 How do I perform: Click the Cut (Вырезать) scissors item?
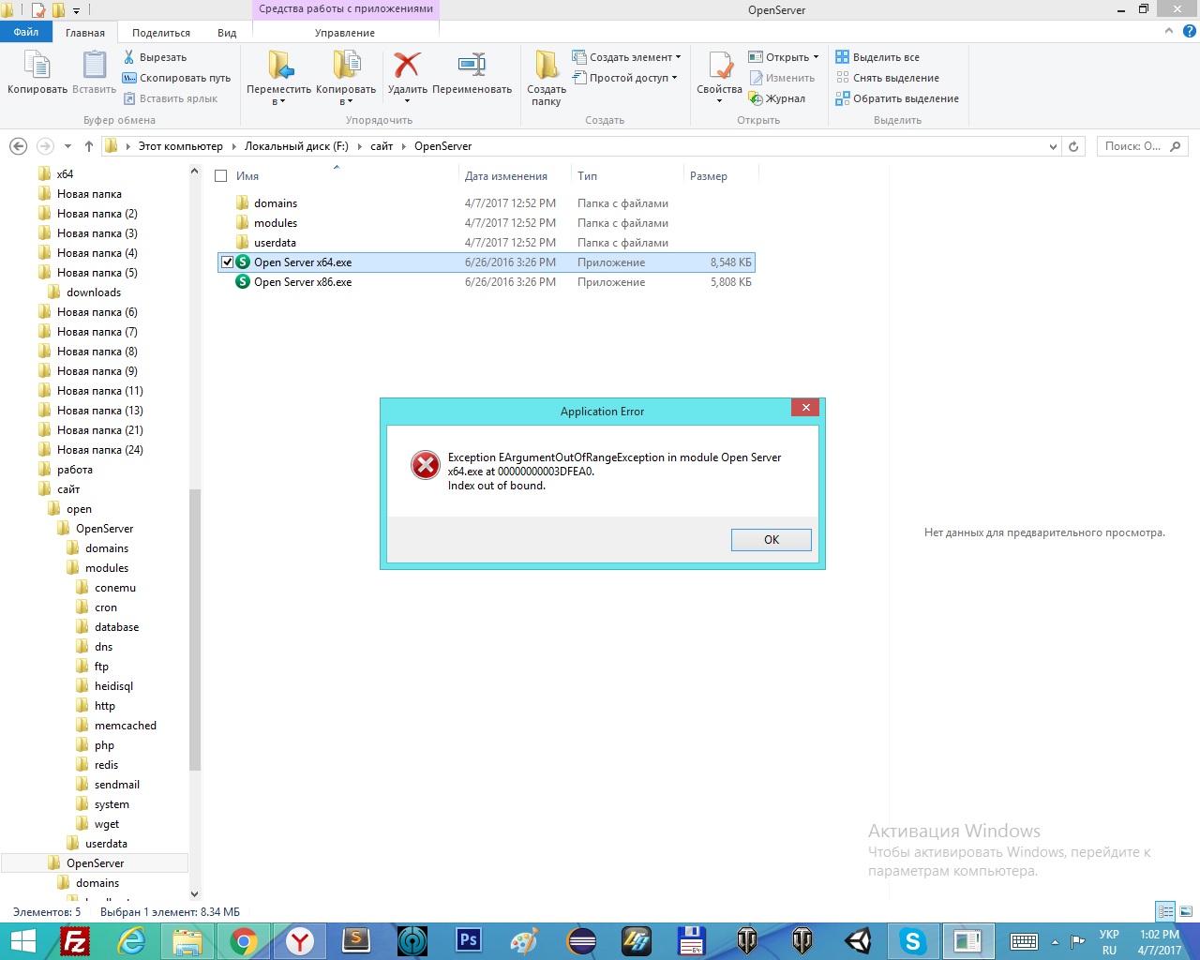[155, 57]
